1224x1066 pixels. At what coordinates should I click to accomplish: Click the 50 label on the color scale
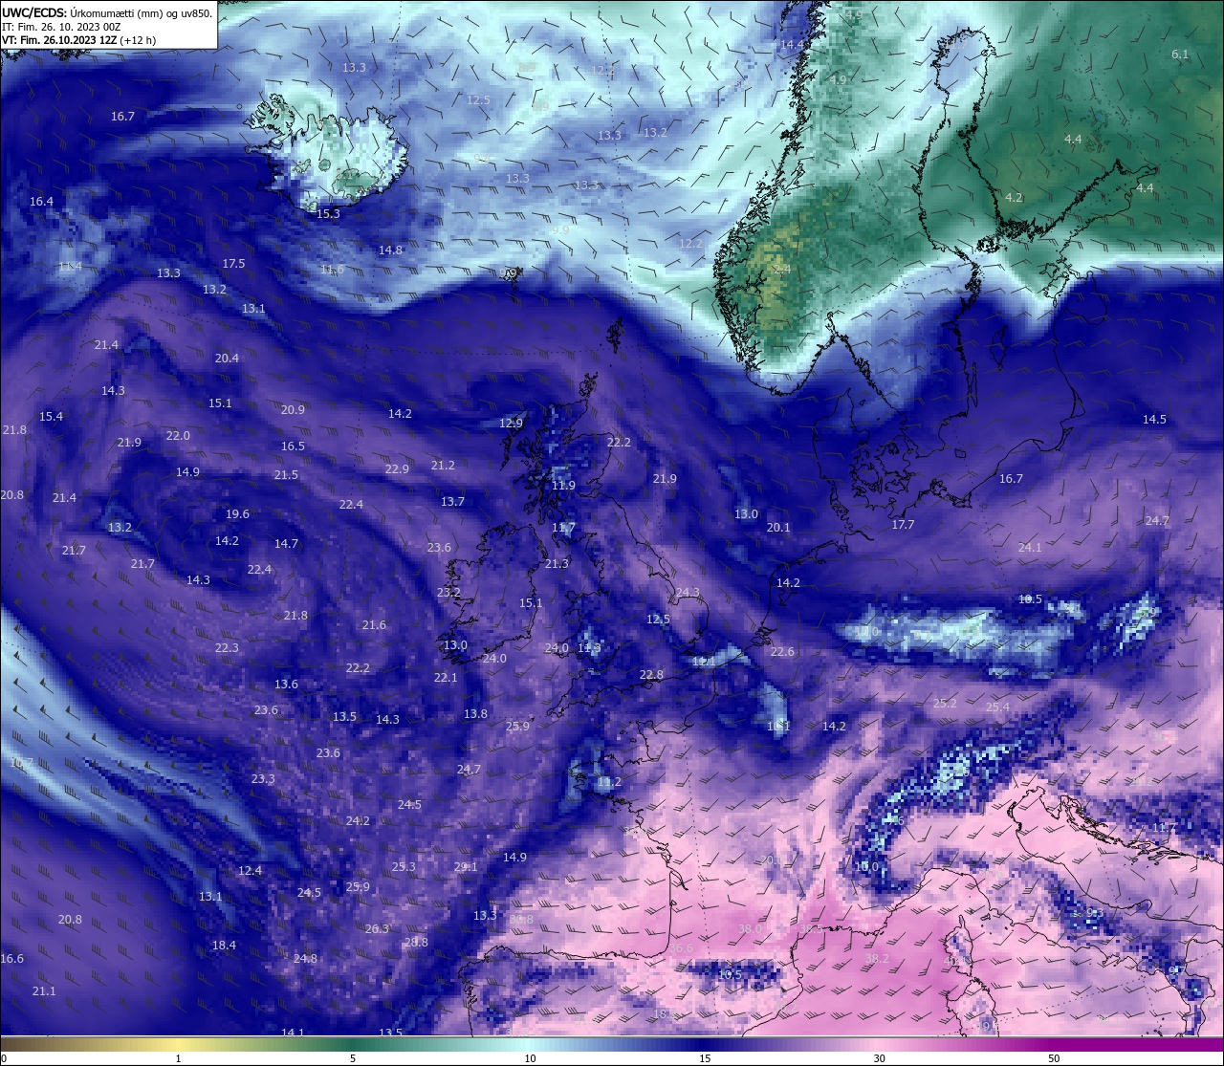(x=1054, y=1058)
